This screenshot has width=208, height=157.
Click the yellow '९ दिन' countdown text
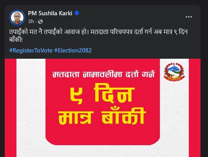point(102,95)
